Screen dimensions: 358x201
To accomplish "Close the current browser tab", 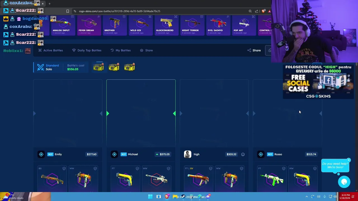I will coord(43,4).
